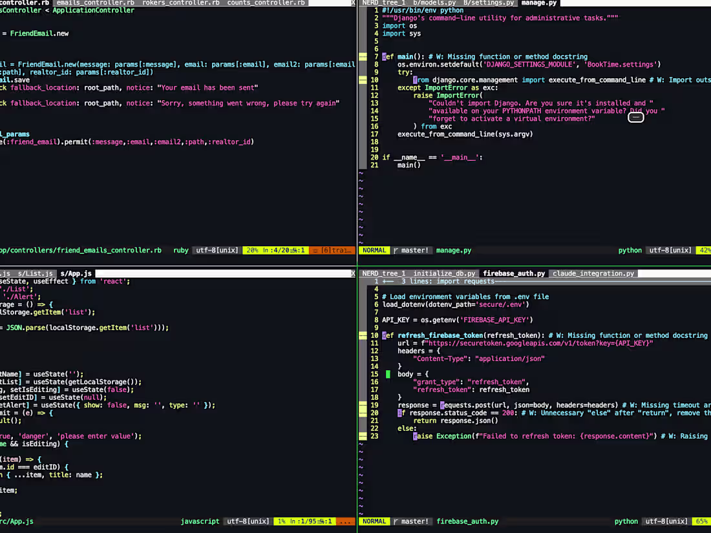Open NERD_tree_1 tab above firebase_auth.py pane

coord(383,273)
